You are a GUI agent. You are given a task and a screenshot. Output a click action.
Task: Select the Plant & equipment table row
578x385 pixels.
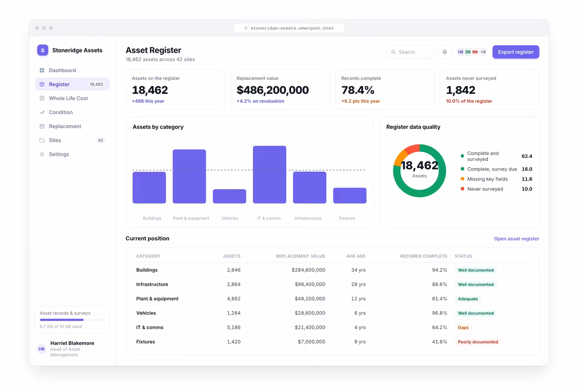(332, 299)
